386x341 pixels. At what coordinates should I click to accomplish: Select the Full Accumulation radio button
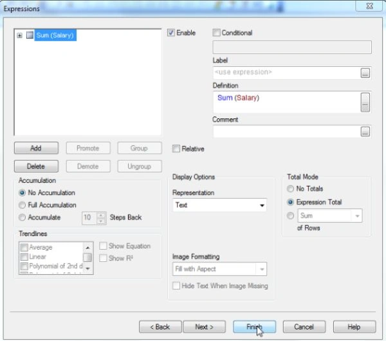tap(22, 205)
